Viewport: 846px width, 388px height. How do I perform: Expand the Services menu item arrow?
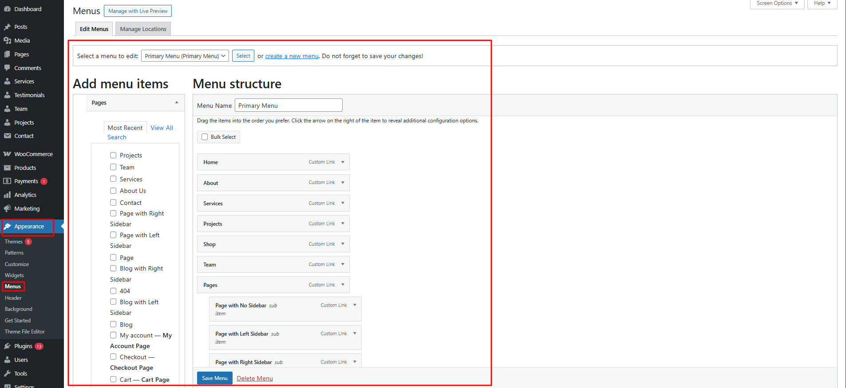343,203
